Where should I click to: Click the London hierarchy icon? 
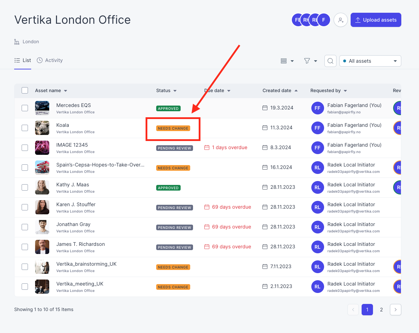17,42
